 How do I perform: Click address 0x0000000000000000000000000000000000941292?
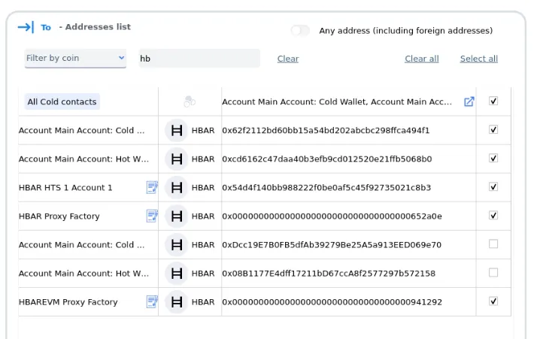pyautogui.click(x=332, y=302)
